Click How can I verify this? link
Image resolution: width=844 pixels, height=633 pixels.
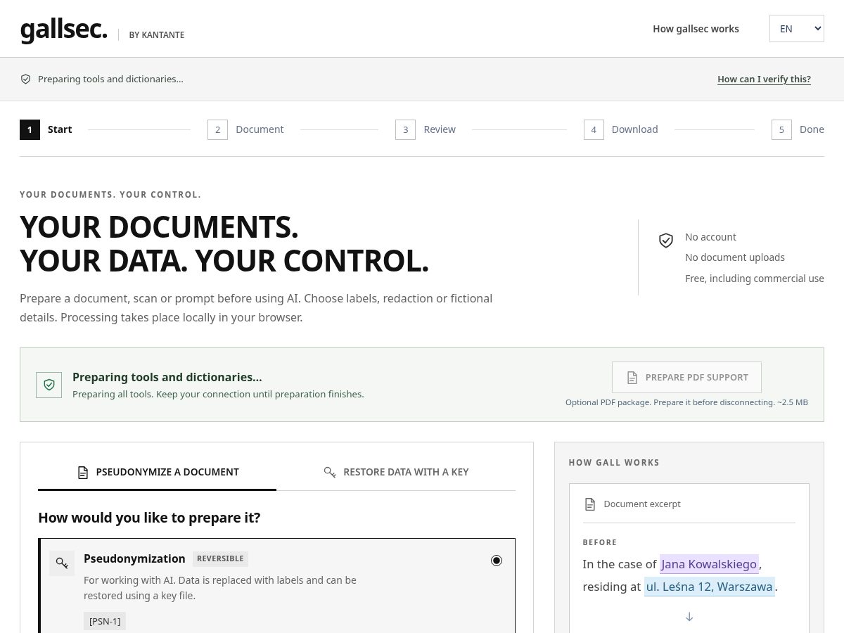click(x=764, y=79)
